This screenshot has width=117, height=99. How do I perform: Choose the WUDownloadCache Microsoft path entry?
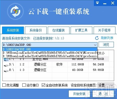coord(50,53)
